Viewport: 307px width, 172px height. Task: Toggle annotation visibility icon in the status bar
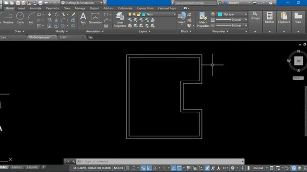point(207,168)
